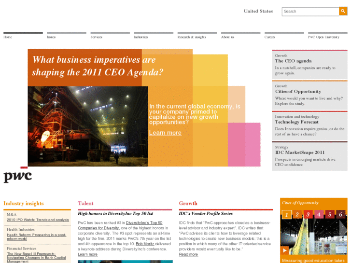Open the Bob Moritz link
Image resolution: width=351 pixels, height=263 pixels.
[x=145, y=244]
